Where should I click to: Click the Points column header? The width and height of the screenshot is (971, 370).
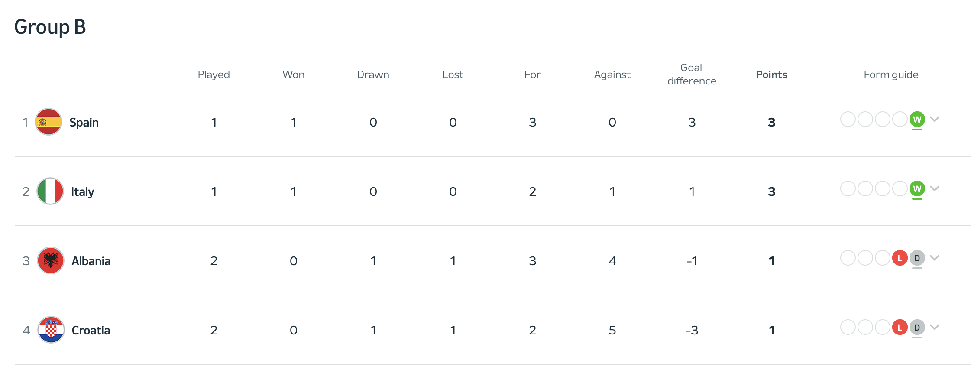pyautogui.click(x=771, y=75)
